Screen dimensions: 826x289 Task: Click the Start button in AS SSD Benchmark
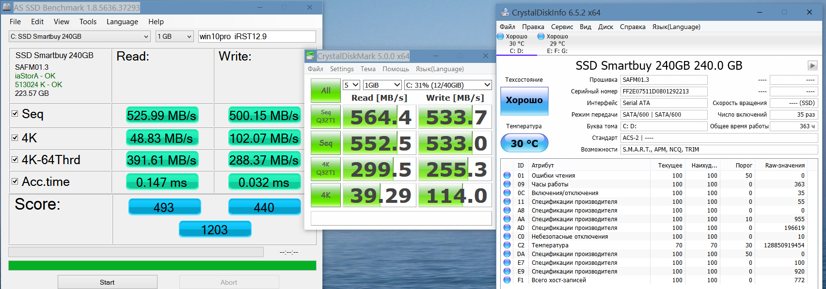108,282
